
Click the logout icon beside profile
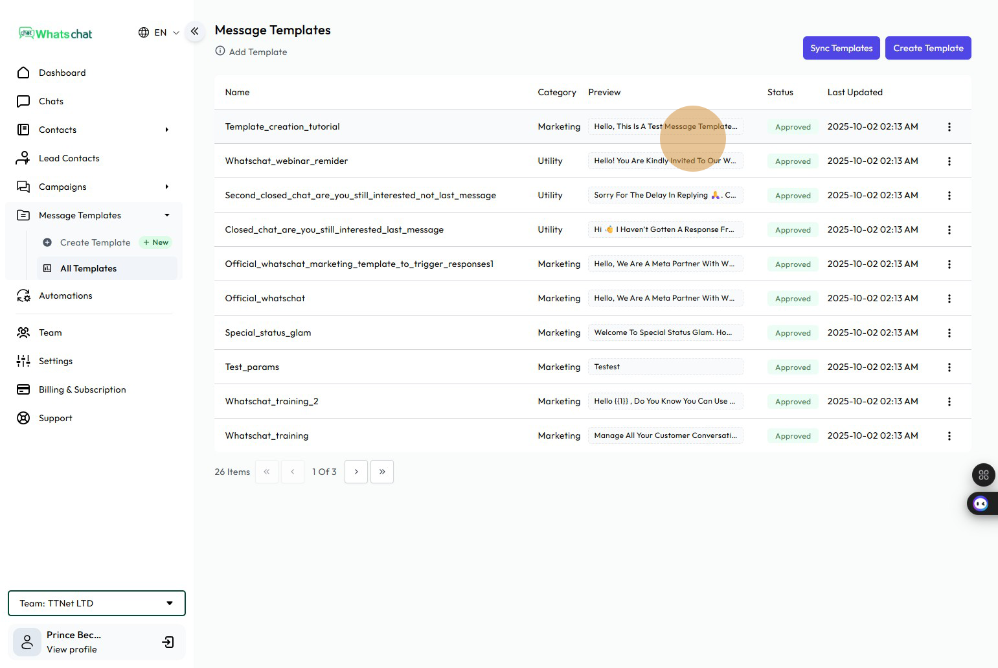click(168, 642)
